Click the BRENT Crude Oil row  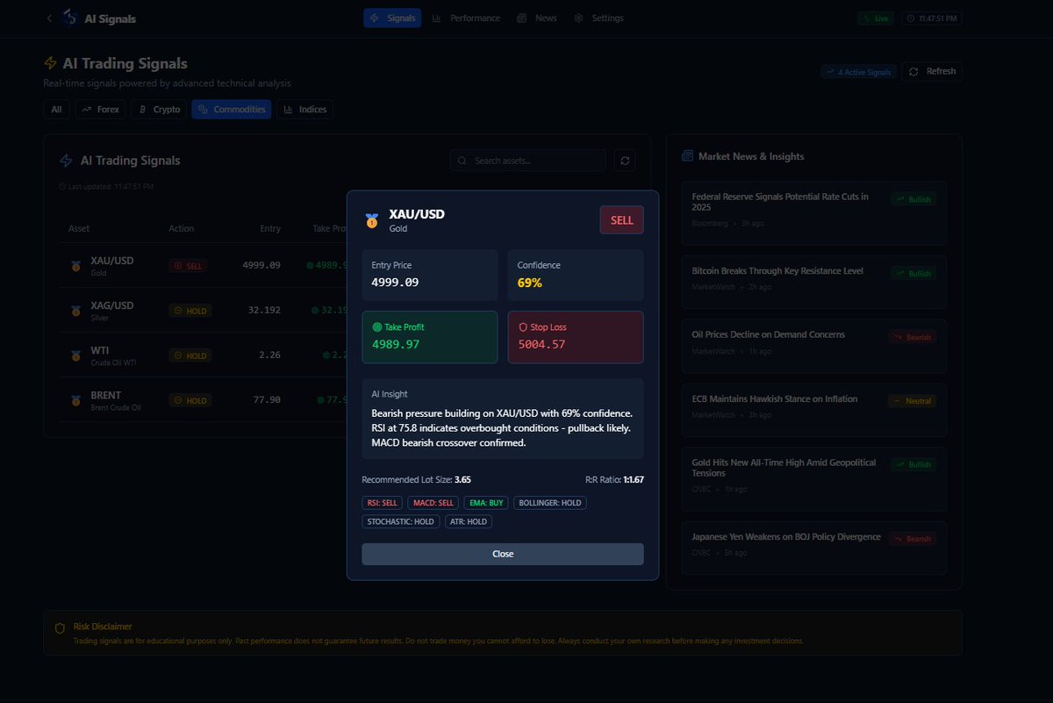(x=203, y=400)
